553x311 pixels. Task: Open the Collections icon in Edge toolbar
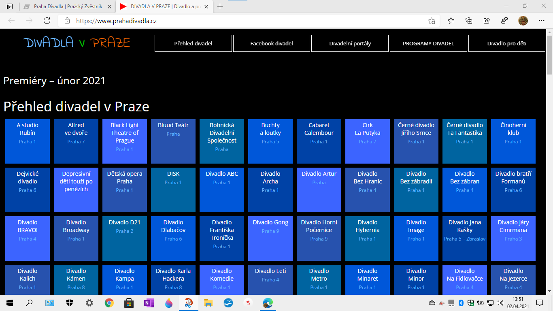[469, 21]
